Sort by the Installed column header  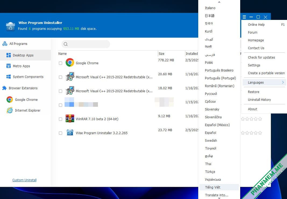[192, 54]
